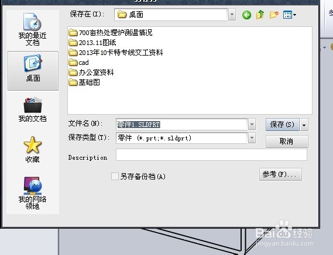Select the folder name cad
Screen dimensions: 333x255
click(x=84, y=63)
